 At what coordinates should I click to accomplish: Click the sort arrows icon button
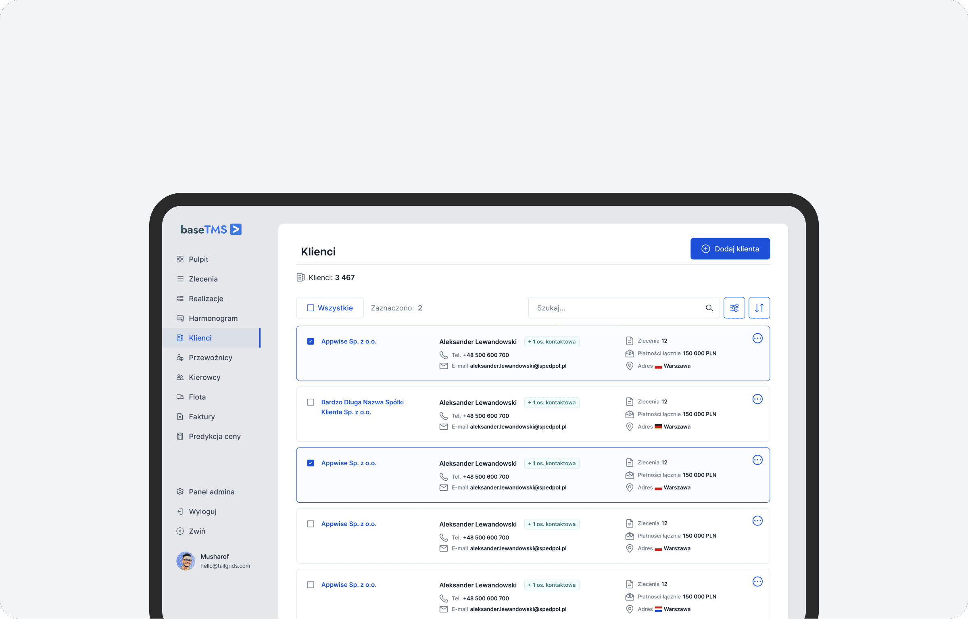pos(759,308)
